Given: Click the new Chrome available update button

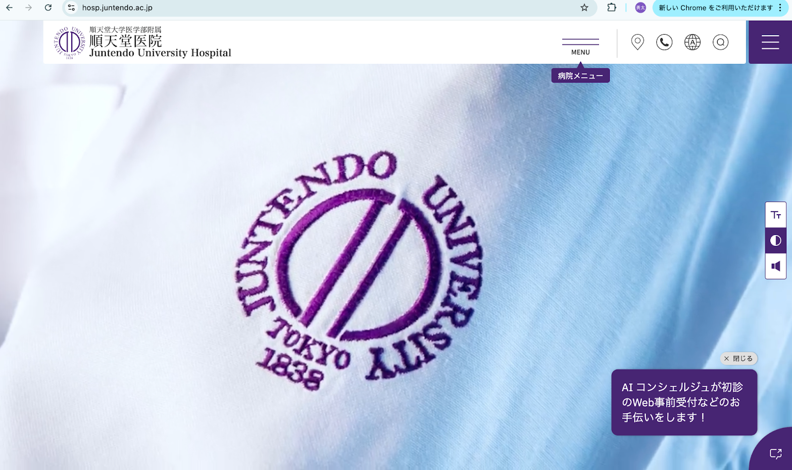Looking at the screenshot, I should 715,7.
